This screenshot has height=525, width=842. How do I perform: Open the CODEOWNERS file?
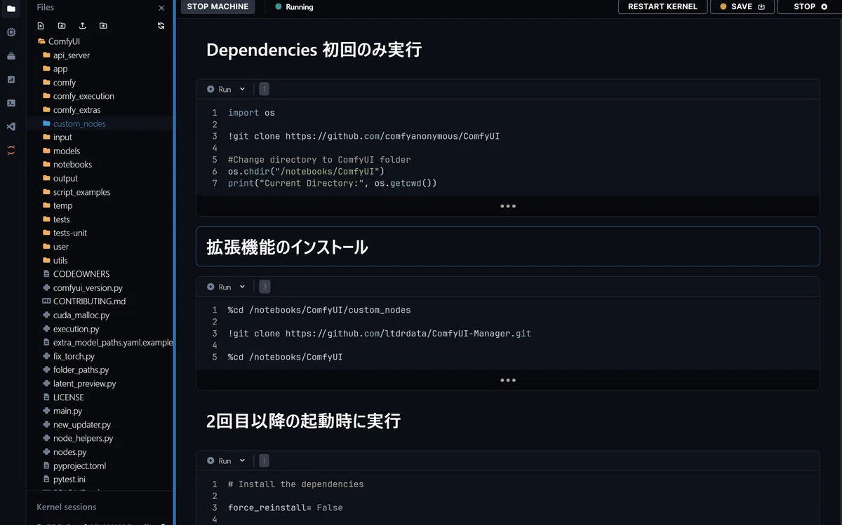[76, 274]
